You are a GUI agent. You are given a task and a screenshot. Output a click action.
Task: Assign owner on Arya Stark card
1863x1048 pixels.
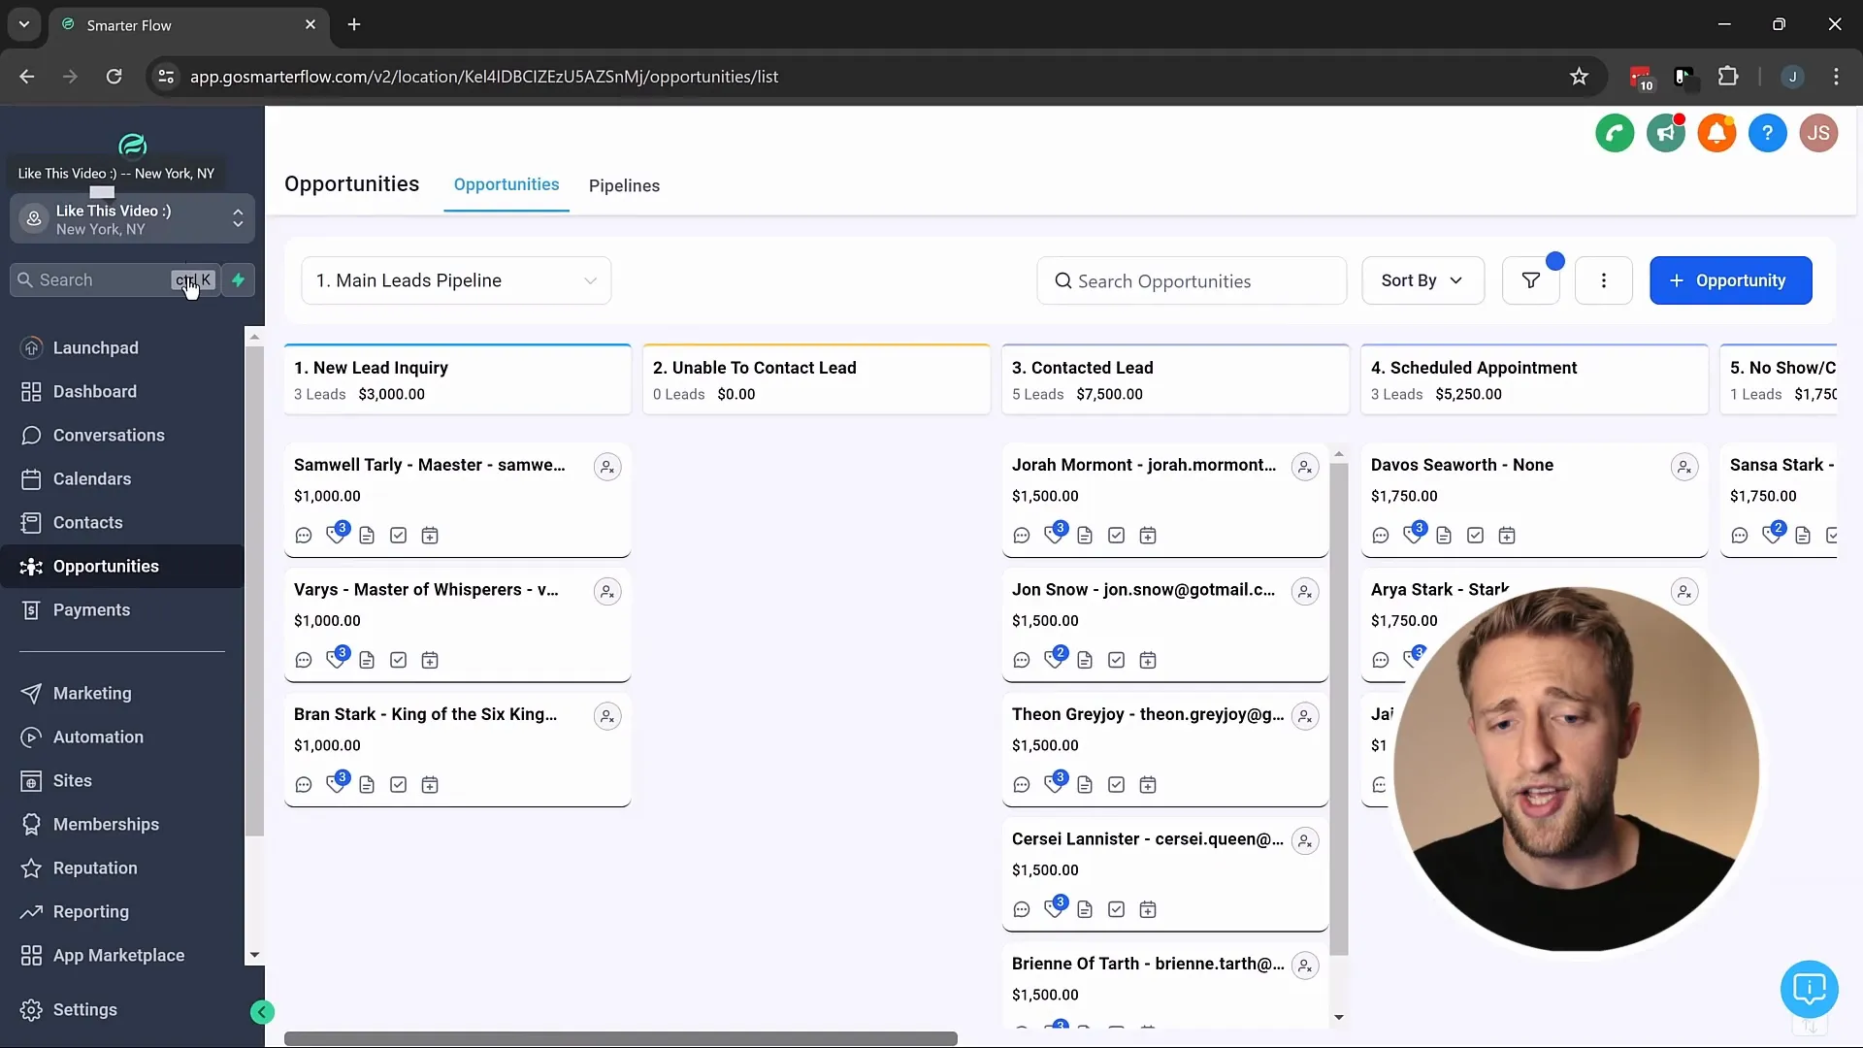(x=1684, y=592)
